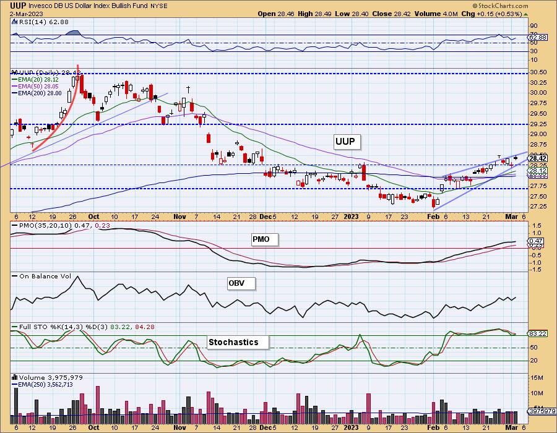
Task: Click 'Invesco DB US Dollar Index Bullish Fund' title
Action: coord(89,6)
